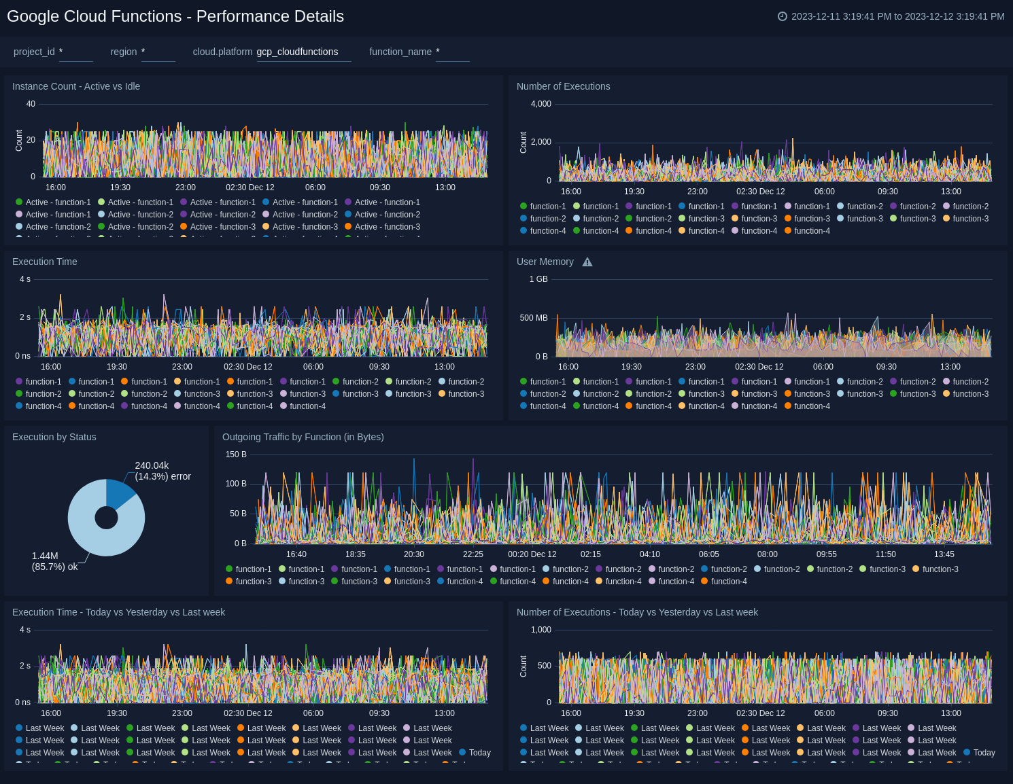The image size is (1013, 784).
Task: Toggle light green function-2 in Outgoing Traffic legend
Action: tap(830, 569)
